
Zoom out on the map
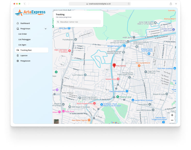point(172,120)
